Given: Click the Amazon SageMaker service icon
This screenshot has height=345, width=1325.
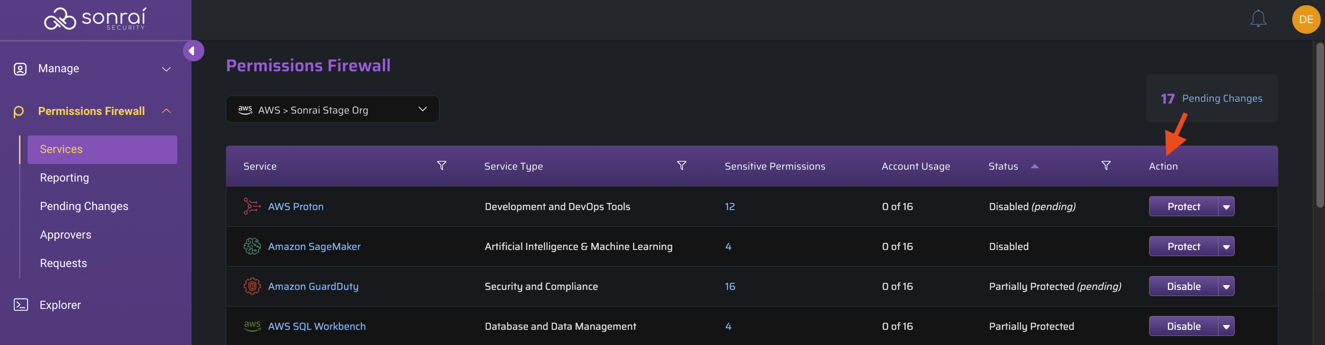Looking at the screenshot, I should pos(252,246).
